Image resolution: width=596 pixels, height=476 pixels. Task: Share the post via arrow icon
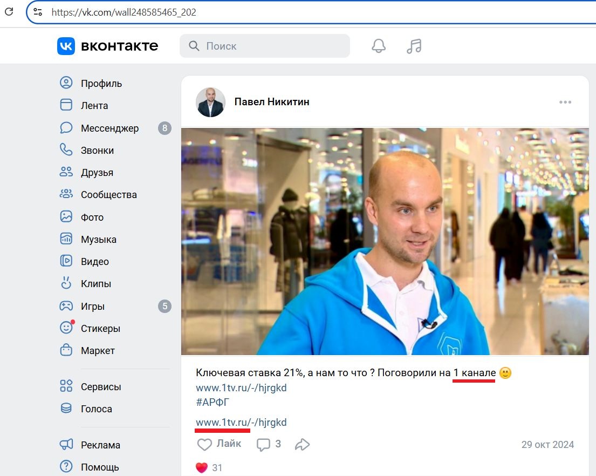[303, 444]
